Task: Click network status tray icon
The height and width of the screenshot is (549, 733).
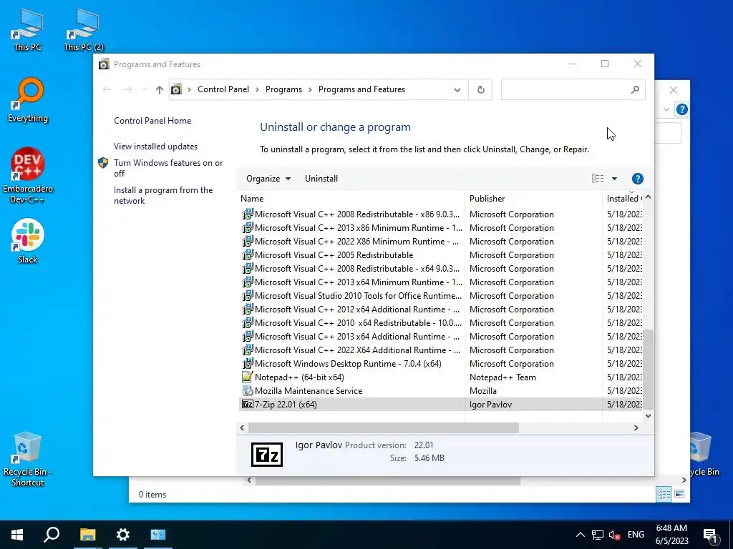Action: 598,535
